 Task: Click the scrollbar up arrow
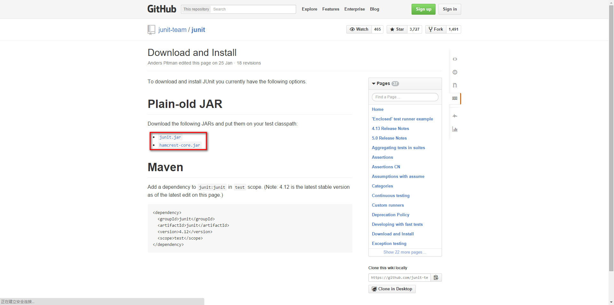coord(611,2)
